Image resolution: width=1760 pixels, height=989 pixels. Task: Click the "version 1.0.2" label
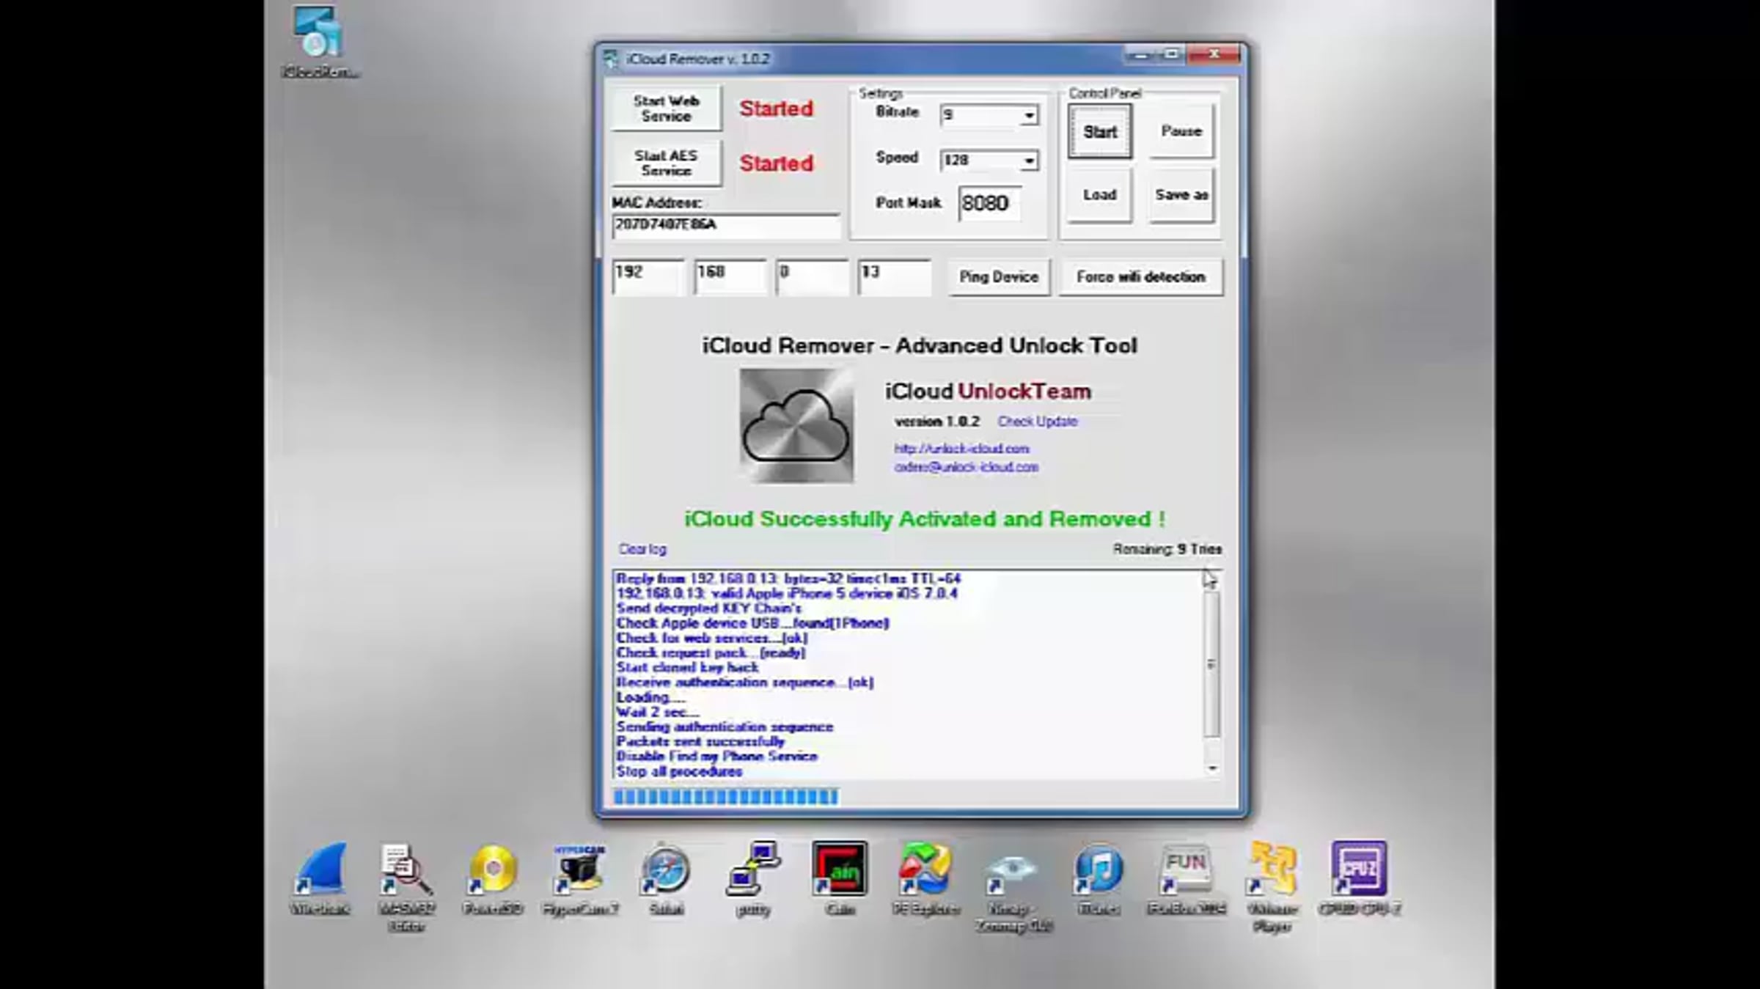click(x=936, y=422)
